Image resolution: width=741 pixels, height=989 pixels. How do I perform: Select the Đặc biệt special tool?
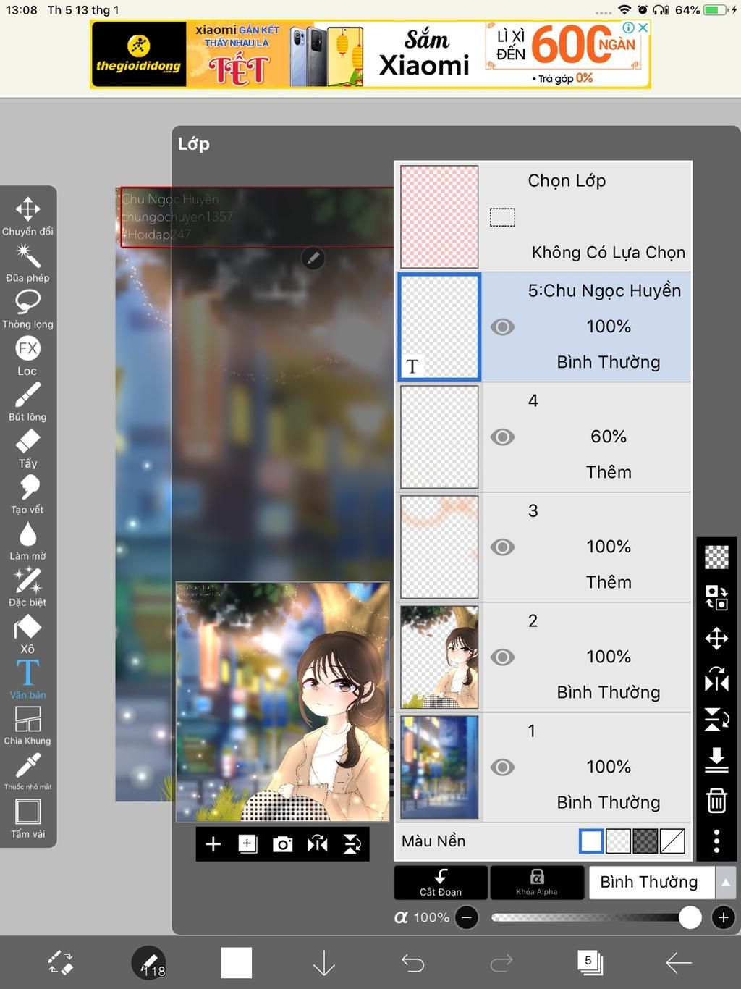coord(27,587)
